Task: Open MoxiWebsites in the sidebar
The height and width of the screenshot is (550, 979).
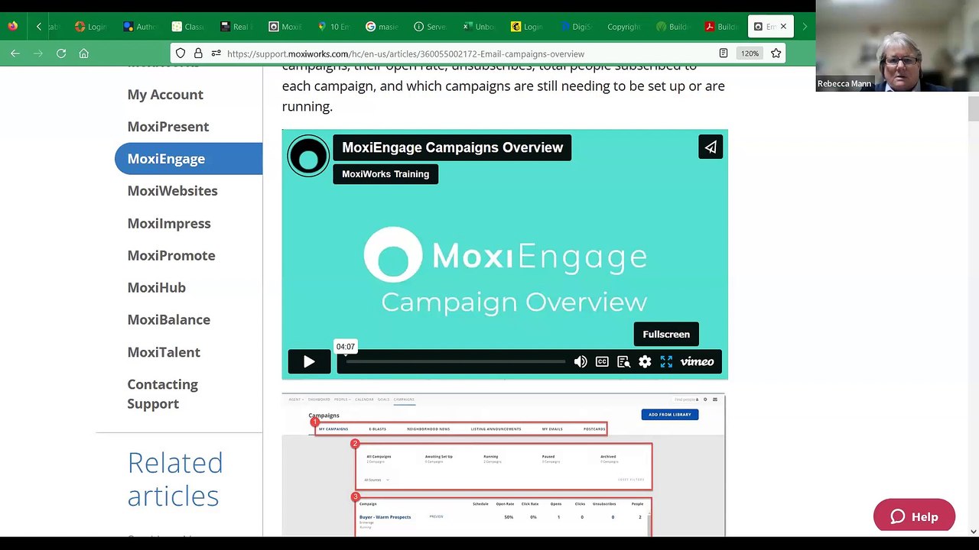Action: pyautogui.click(x=172, y=191)
